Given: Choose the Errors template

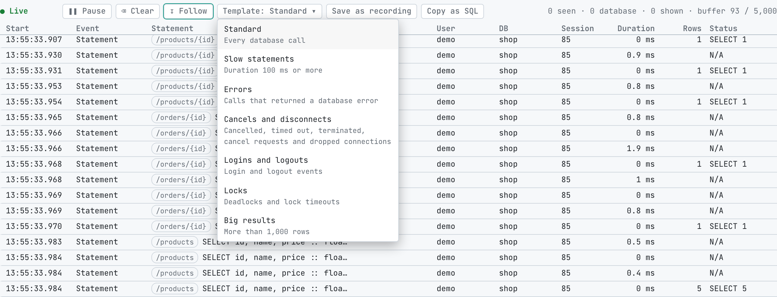Looking at the screenshot, I should pos(308,95).
